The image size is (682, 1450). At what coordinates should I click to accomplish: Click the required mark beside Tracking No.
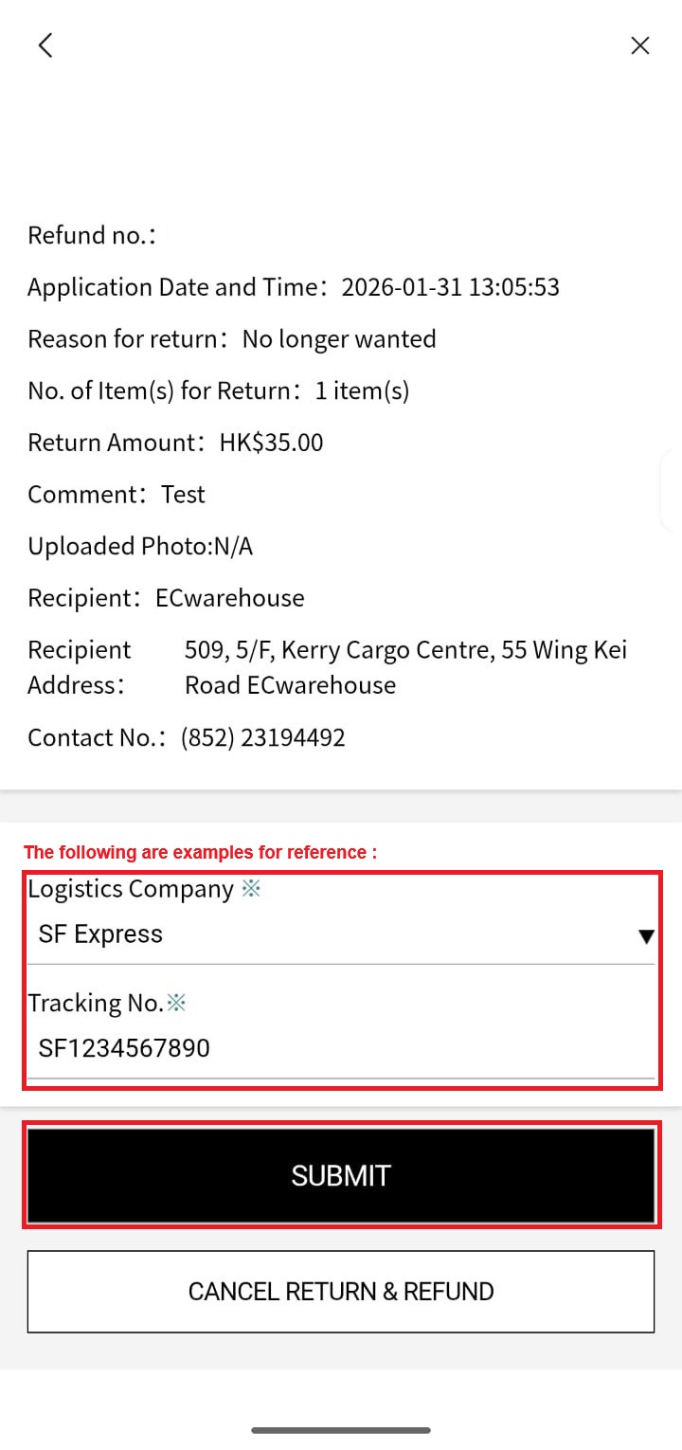point(177,1003)
